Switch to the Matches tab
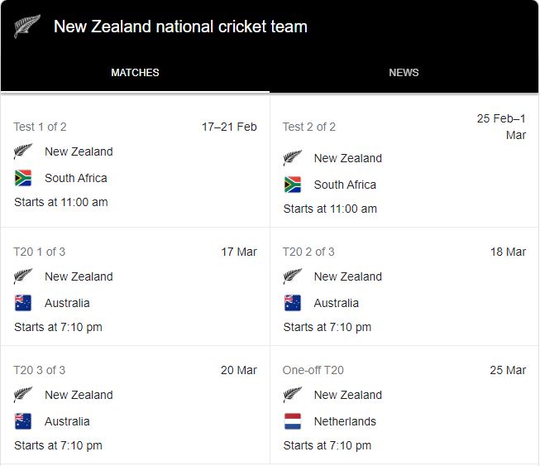 (135, 73)
